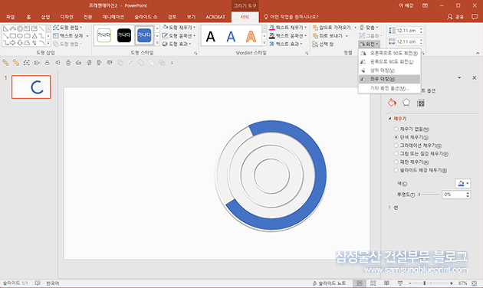Open the fill color picker next to 색
Image resolution: width=483 pixels, height=288 pixels.
pyautogui.click(x=462, y=184)
